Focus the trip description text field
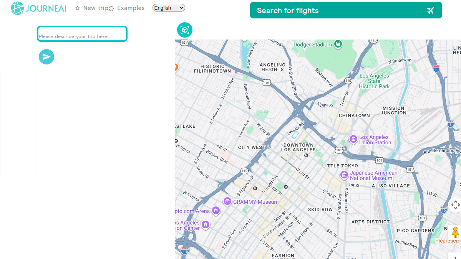Viewport: 461px width, 259px height. 82,34
